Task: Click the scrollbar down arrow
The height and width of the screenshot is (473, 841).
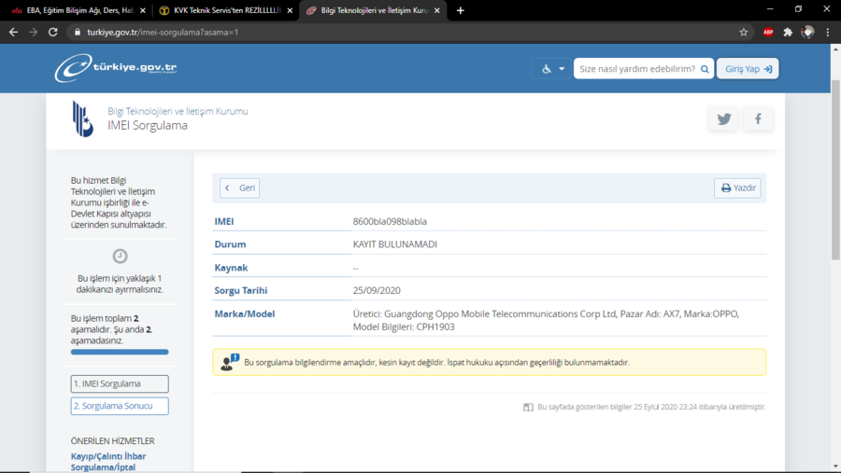Action: pos(835,467)
